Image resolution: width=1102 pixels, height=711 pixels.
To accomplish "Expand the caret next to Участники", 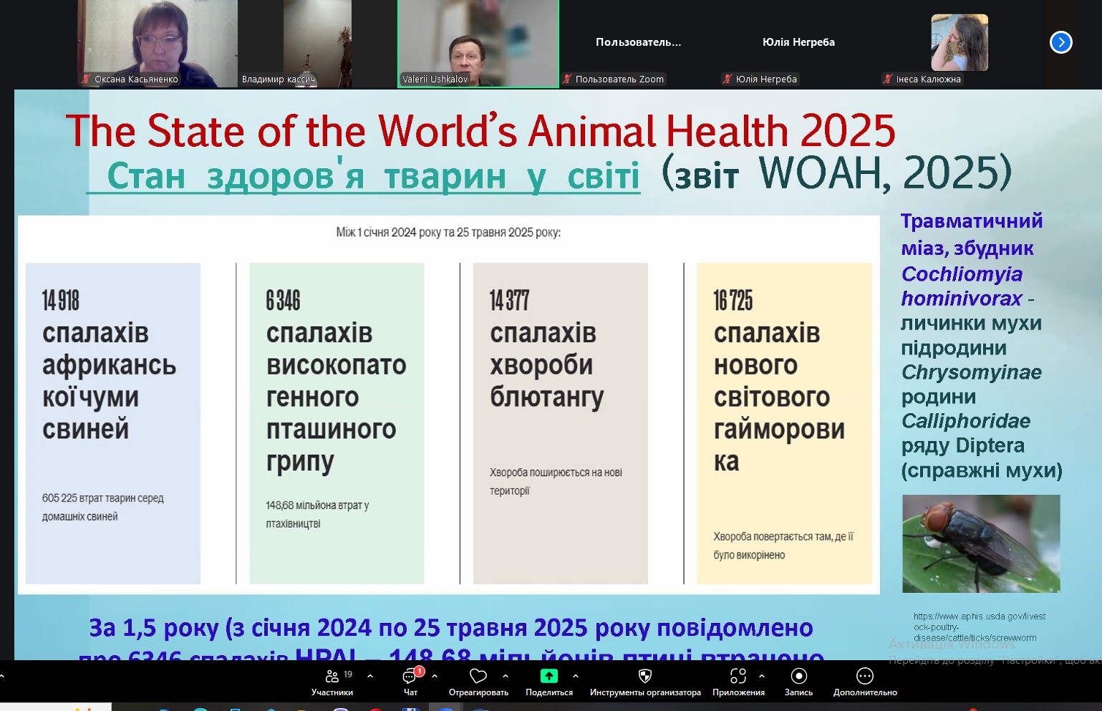I will pyautogui.click(x=370, y=676).
